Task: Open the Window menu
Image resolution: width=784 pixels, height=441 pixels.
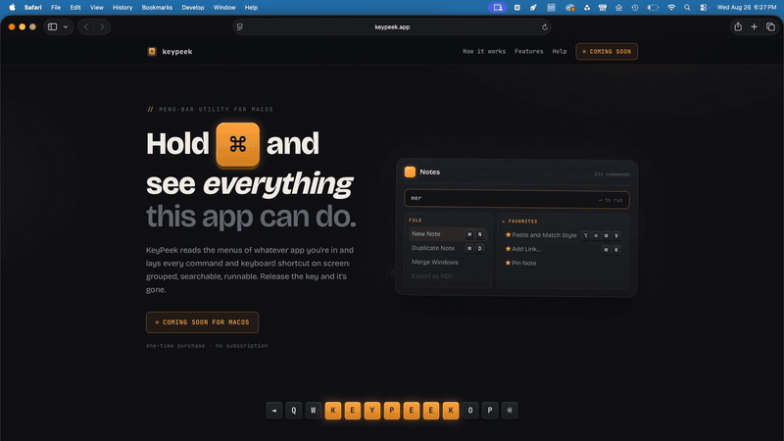Action: 224,8
